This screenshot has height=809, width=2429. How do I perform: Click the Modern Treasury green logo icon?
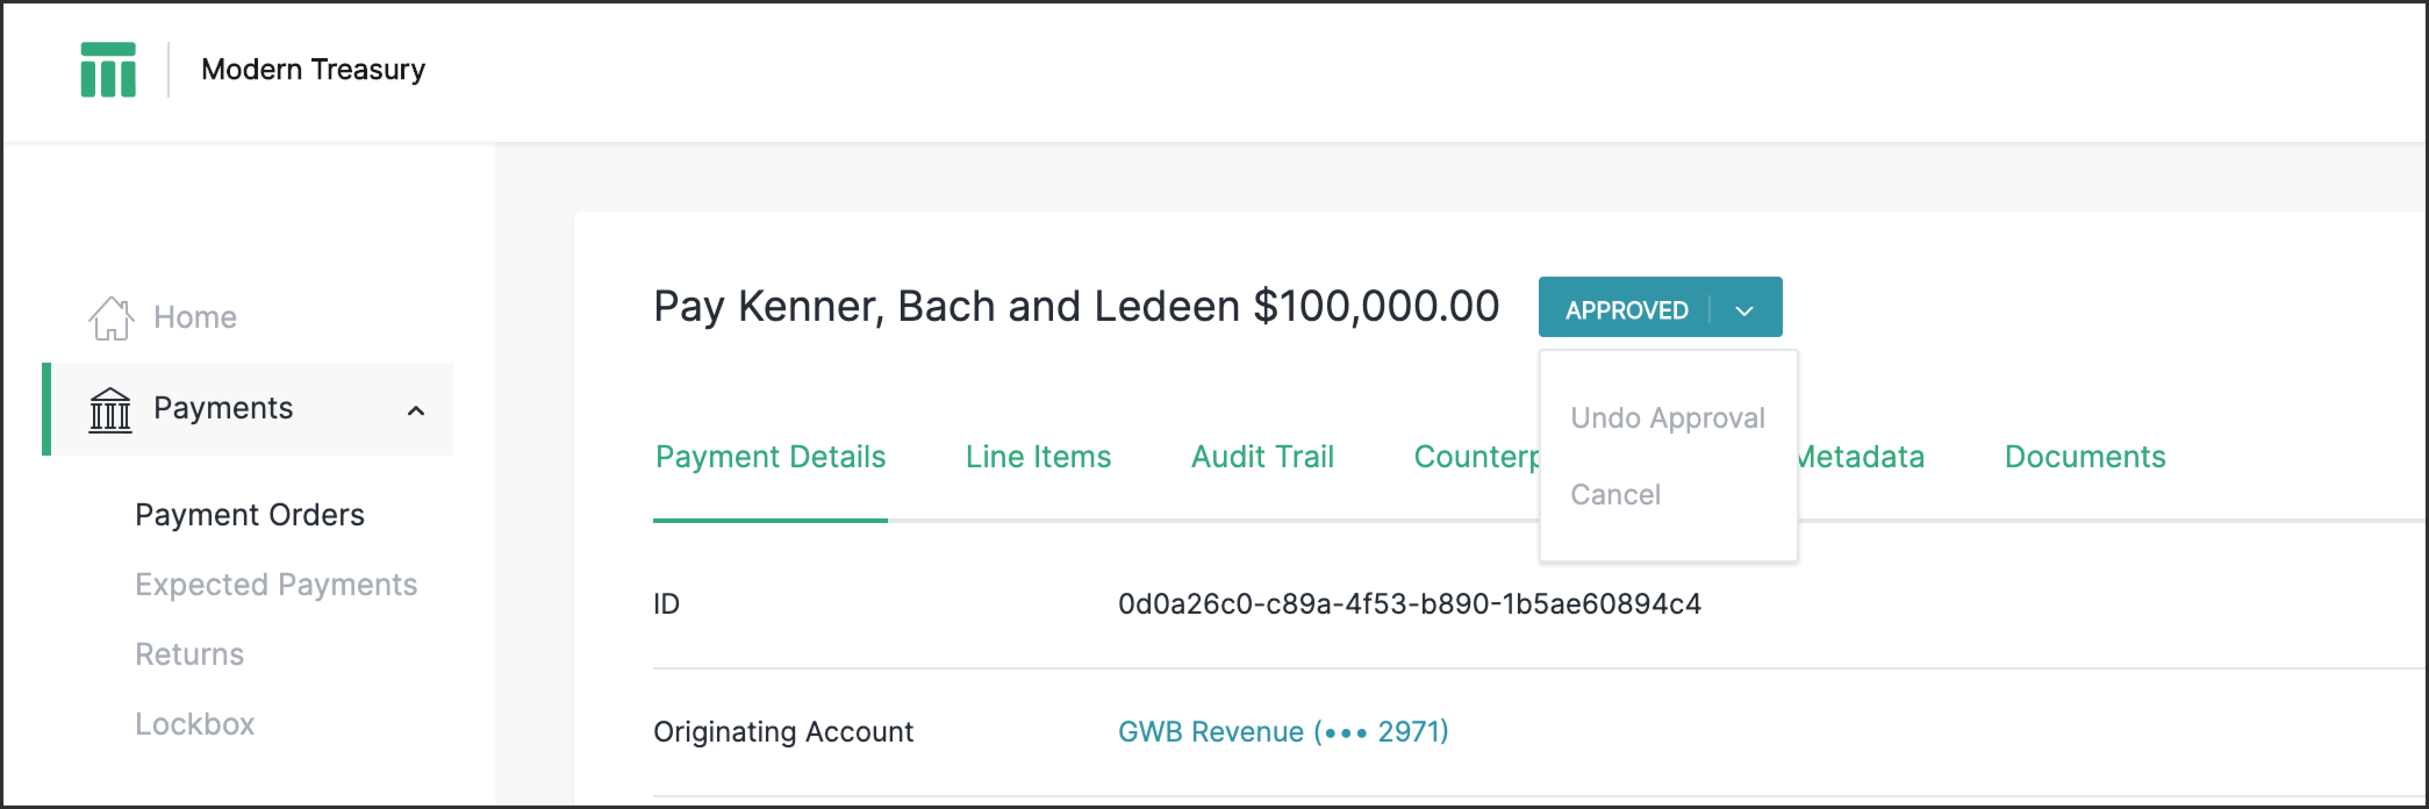pyautogui.click(x=107, y=69)
